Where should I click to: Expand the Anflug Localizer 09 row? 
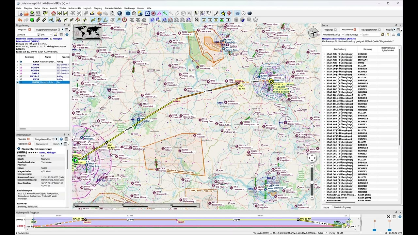coord(324,198)
